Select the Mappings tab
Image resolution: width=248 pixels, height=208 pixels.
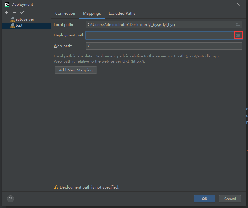92,13
